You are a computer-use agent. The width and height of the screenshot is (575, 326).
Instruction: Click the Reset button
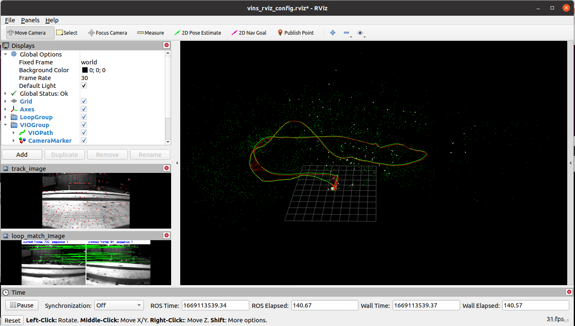click(12, 320)
